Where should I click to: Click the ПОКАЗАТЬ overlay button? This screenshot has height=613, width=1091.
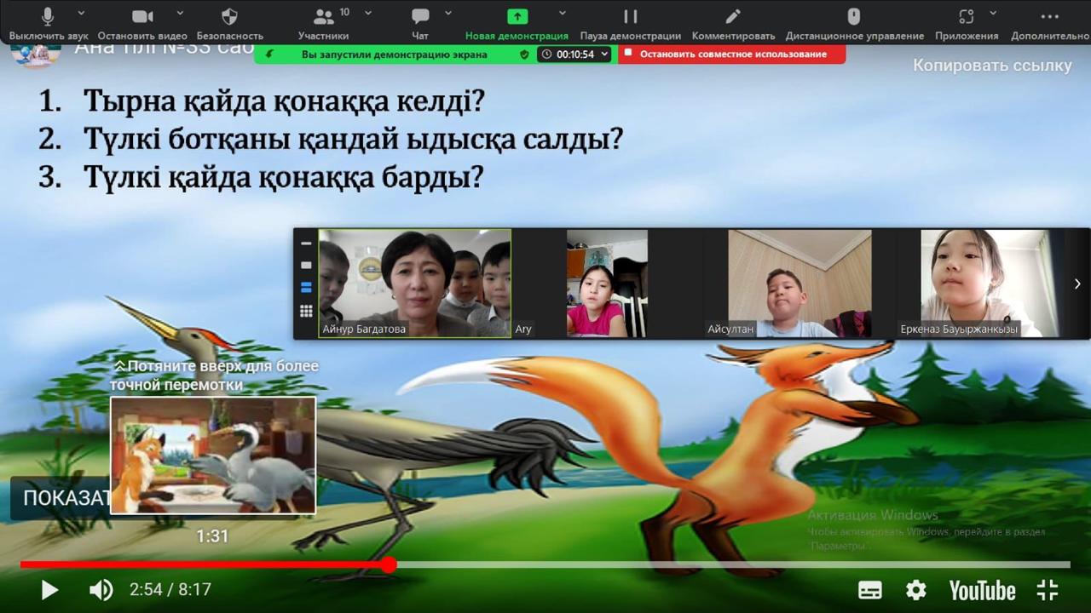[61, 498]
